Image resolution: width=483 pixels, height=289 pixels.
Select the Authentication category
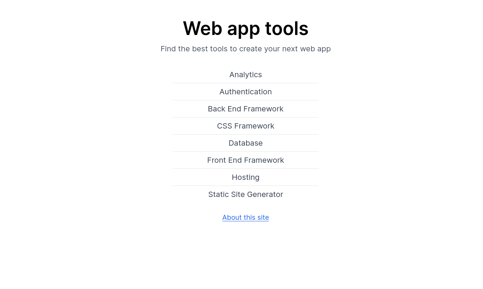[x=245, y=92]
